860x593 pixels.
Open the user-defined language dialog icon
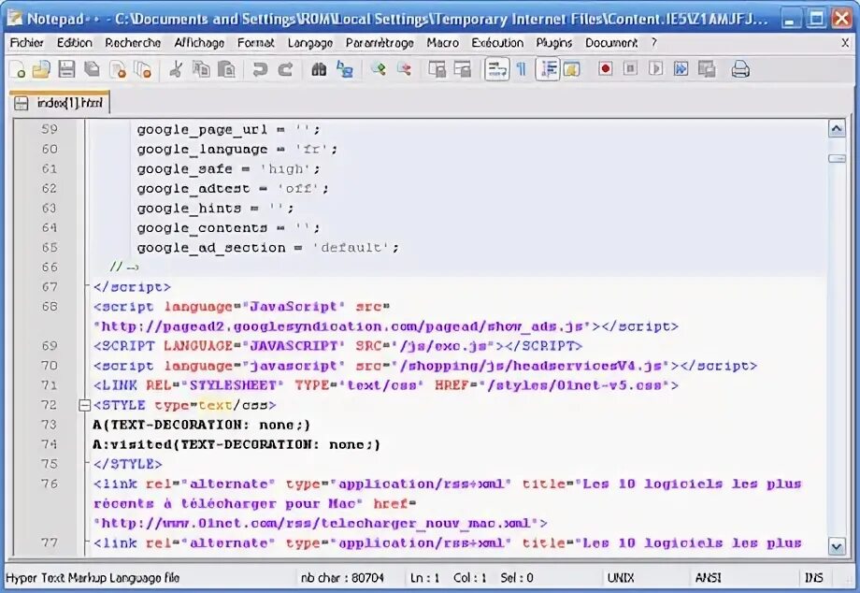tap(571, 69)
